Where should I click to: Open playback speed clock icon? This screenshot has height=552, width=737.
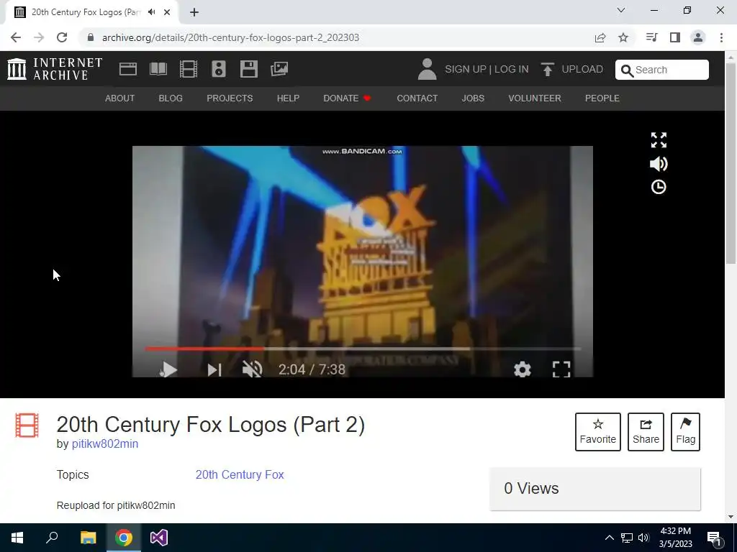(x=659, y=187)
